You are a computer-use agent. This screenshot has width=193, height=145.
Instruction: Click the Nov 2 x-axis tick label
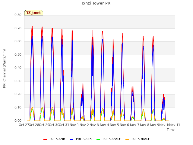point(84,125)
